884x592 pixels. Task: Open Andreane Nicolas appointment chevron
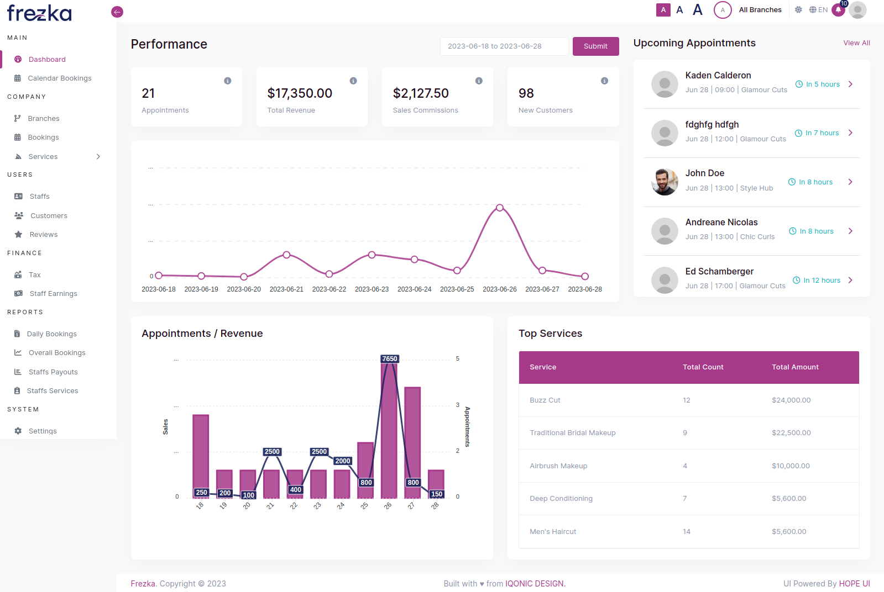(x=850, y=231)
